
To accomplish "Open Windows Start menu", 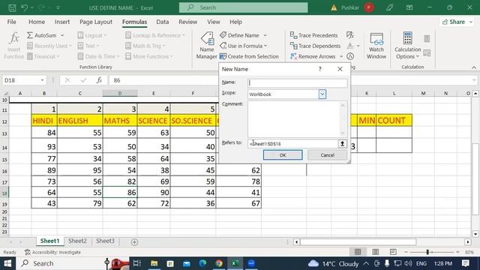I will pyautogui.click(x=7, y=263).
